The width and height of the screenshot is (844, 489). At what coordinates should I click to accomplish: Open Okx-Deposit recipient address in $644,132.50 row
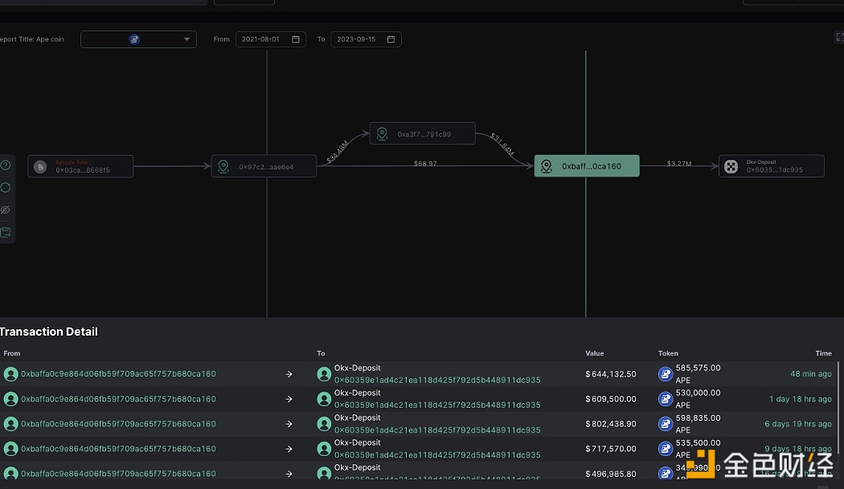(437, 380)
